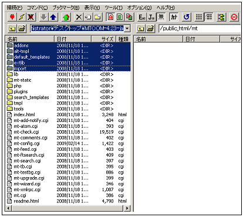Click the gray down-arrow Download icon
Screen dimensions: 243x217
43,17
